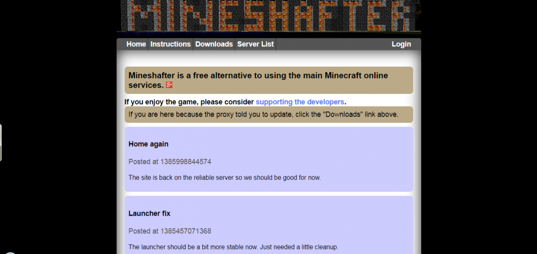Viewport: 537px width, 254px height.
Task: Click the proxy update notice text
Action: pyautogui.click(x=263, y=114)
